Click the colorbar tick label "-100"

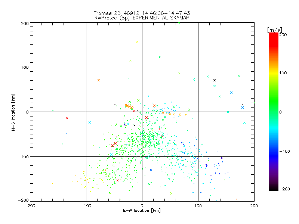pos(284,151)
